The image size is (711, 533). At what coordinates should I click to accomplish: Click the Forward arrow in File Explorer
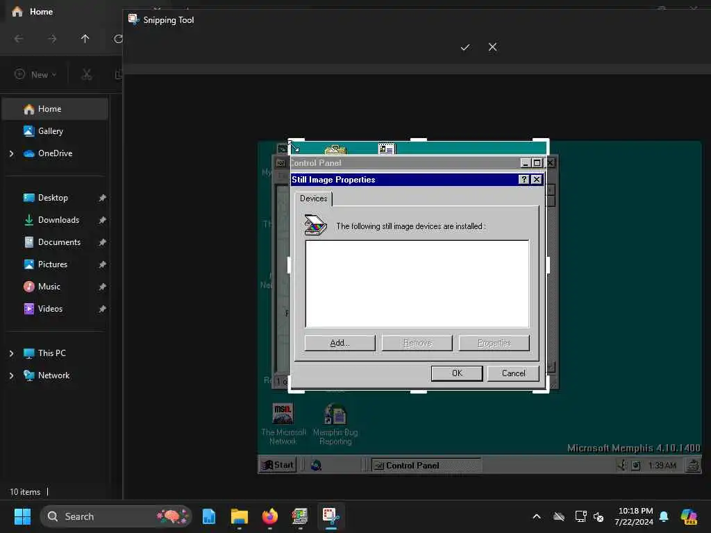(x=52, y=39)
